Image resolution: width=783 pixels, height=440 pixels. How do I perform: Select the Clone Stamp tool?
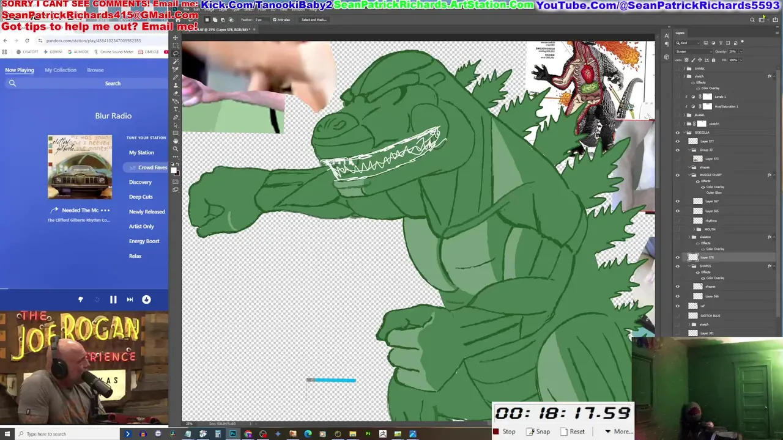tap(176, 86)
